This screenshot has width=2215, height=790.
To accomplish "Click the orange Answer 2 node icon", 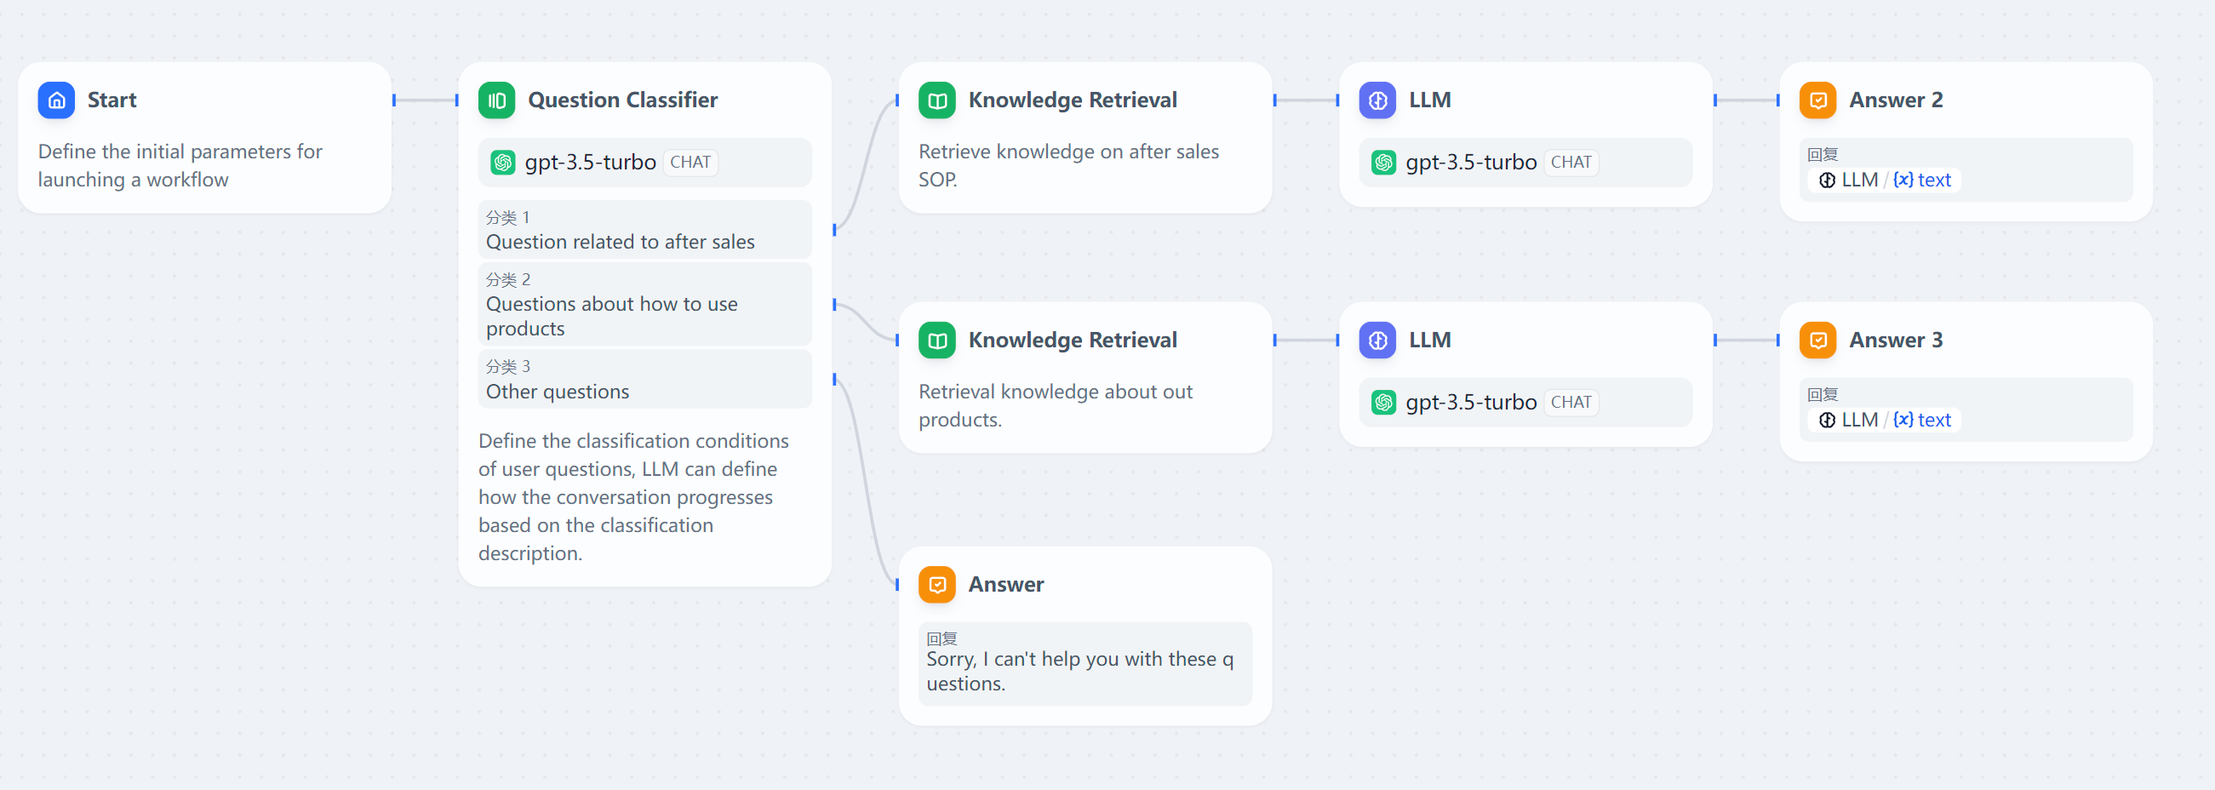I will (1817, 100).
